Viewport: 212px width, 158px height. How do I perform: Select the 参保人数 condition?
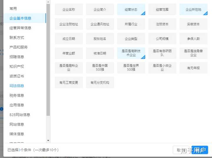coord(193,39)
